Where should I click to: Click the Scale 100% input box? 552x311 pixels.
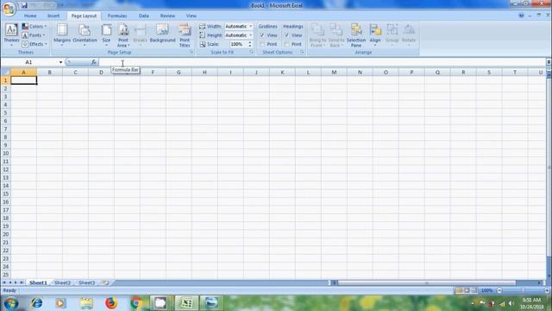[238, 44]
